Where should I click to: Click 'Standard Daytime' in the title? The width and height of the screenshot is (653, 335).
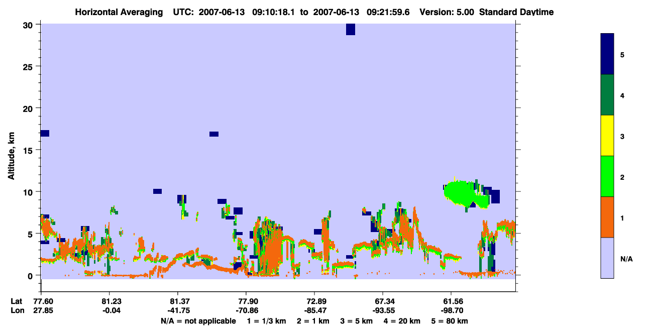[x=516, y=12]
